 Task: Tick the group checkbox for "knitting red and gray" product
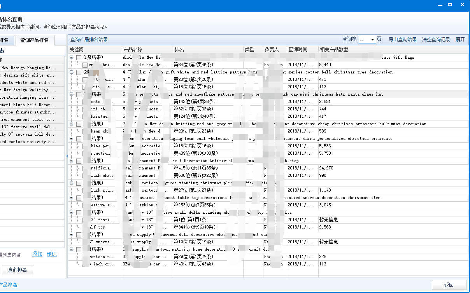click(x=79, y=124)
